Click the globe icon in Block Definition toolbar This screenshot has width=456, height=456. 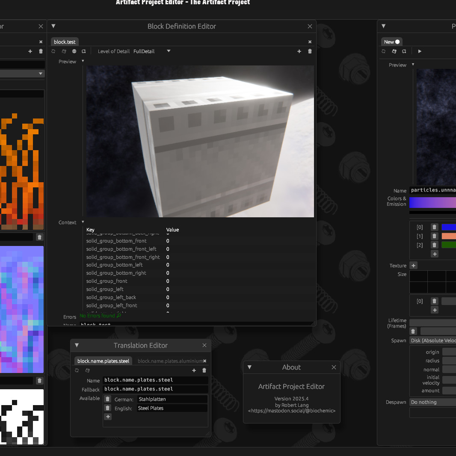74,51
